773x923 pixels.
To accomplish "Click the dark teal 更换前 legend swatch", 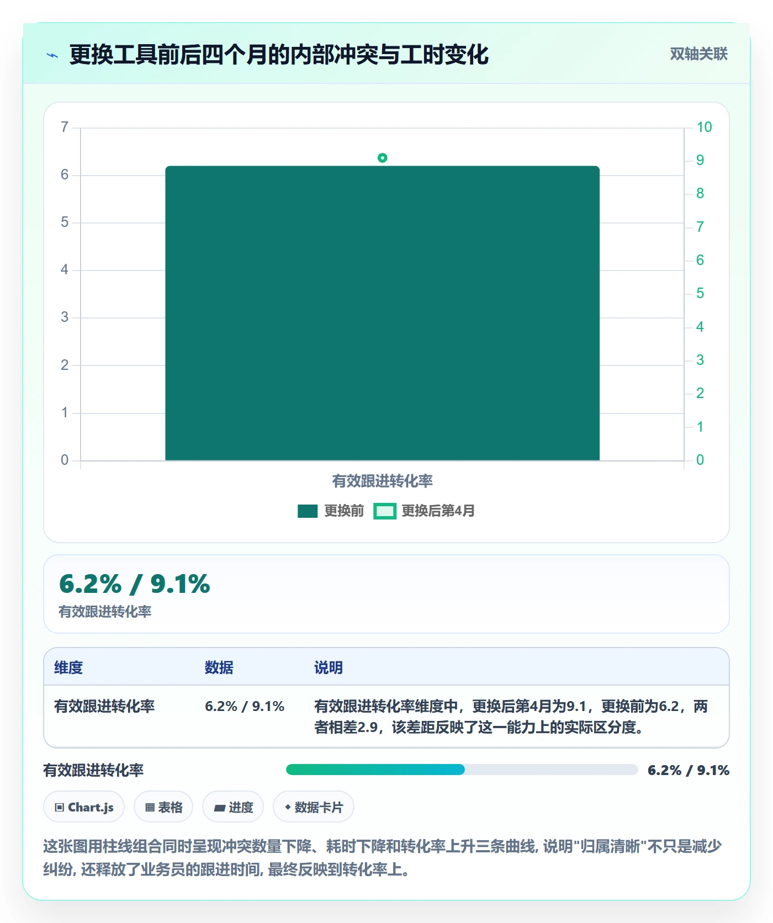I will tap(308, 511).
